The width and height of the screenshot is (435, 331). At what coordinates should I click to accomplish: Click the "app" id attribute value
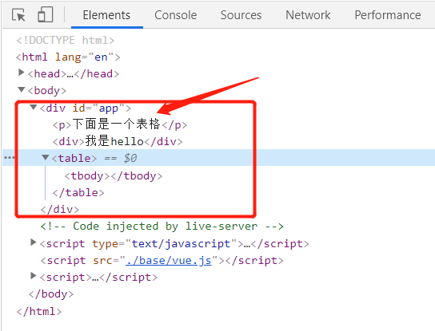pyautogui.click(x=109, y=108)
